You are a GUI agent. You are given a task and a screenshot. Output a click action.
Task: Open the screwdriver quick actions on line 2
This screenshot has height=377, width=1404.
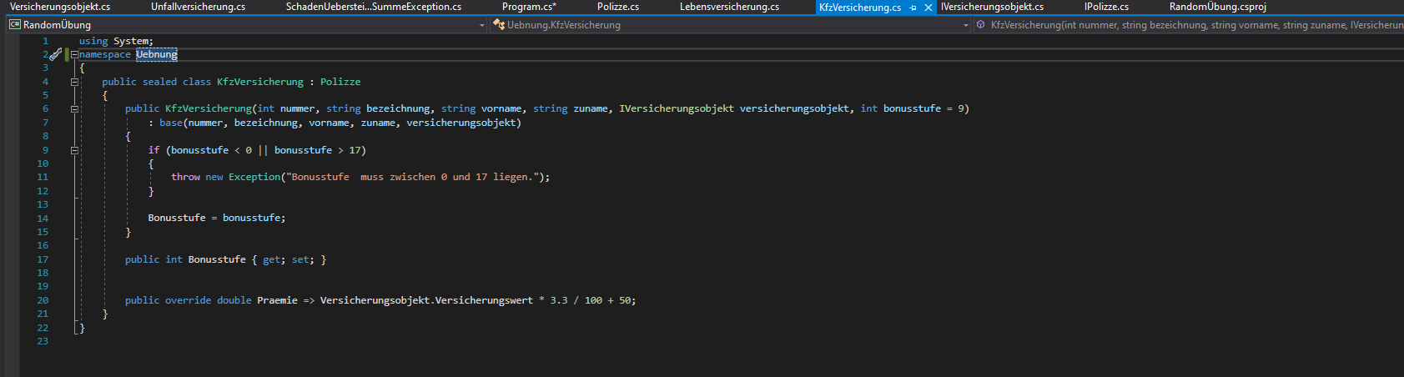pyautogui.click(x=55, y=54)
